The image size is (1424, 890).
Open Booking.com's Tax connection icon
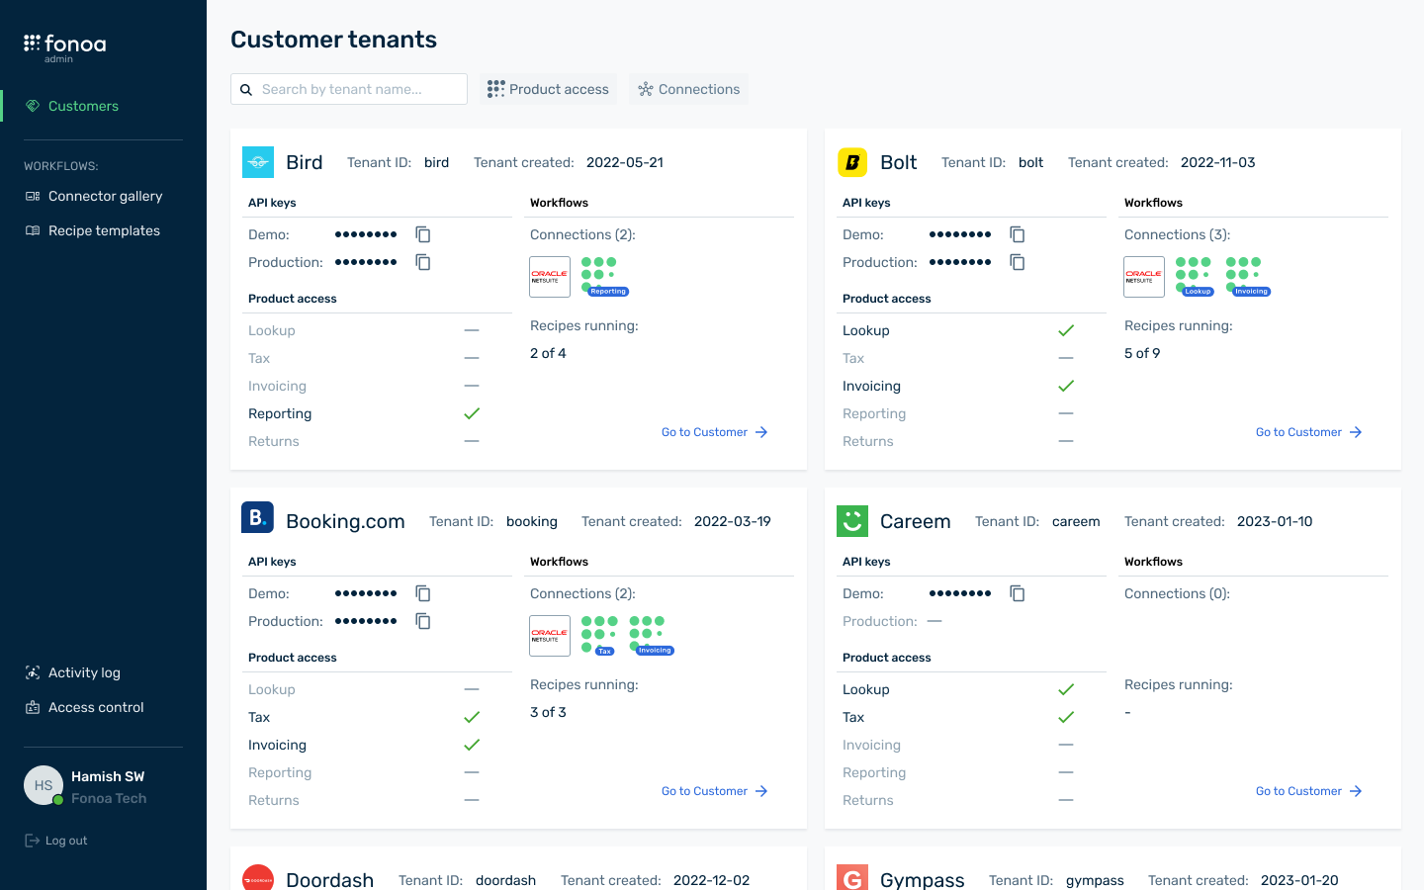coord(599,636)
